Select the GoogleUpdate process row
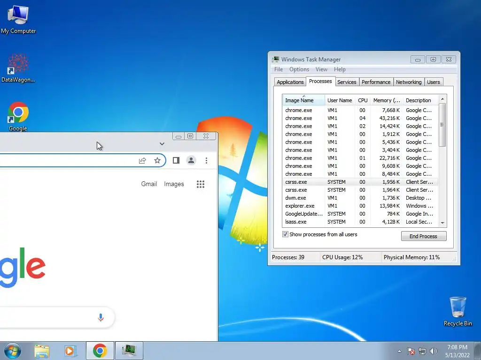 pyautogui.click(x=360, y=214)
